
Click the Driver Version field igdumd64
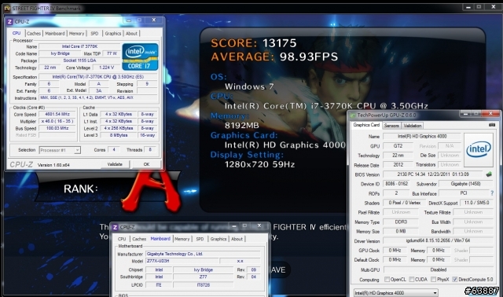click(x=438, y=240)
